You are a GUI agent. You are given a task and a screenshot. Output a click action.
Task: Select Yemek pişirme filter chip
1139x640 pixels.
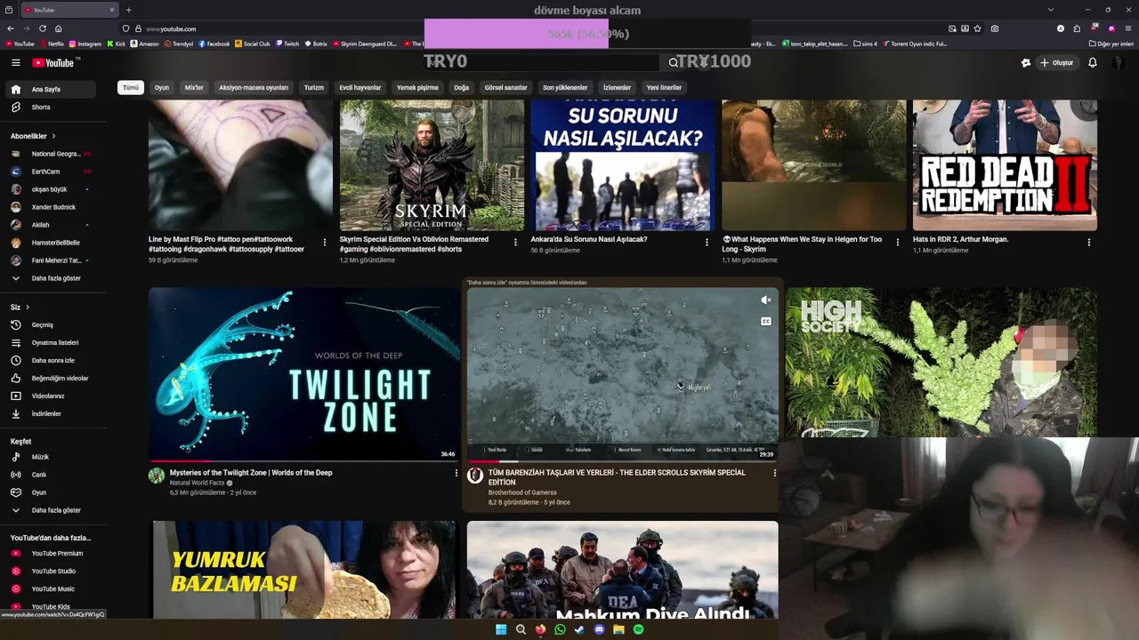[x=417, y=88]
